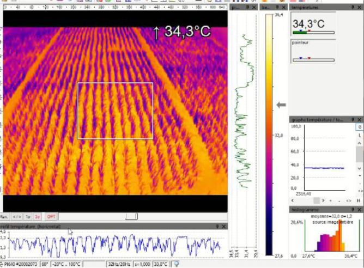Click the lightbulb icon in status bar
This screenshot has height=268, width=364.
click(177, 264)
